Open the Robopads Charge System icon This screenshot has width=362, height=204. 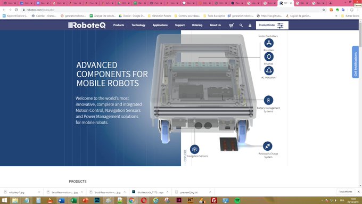tap(268, 146)
